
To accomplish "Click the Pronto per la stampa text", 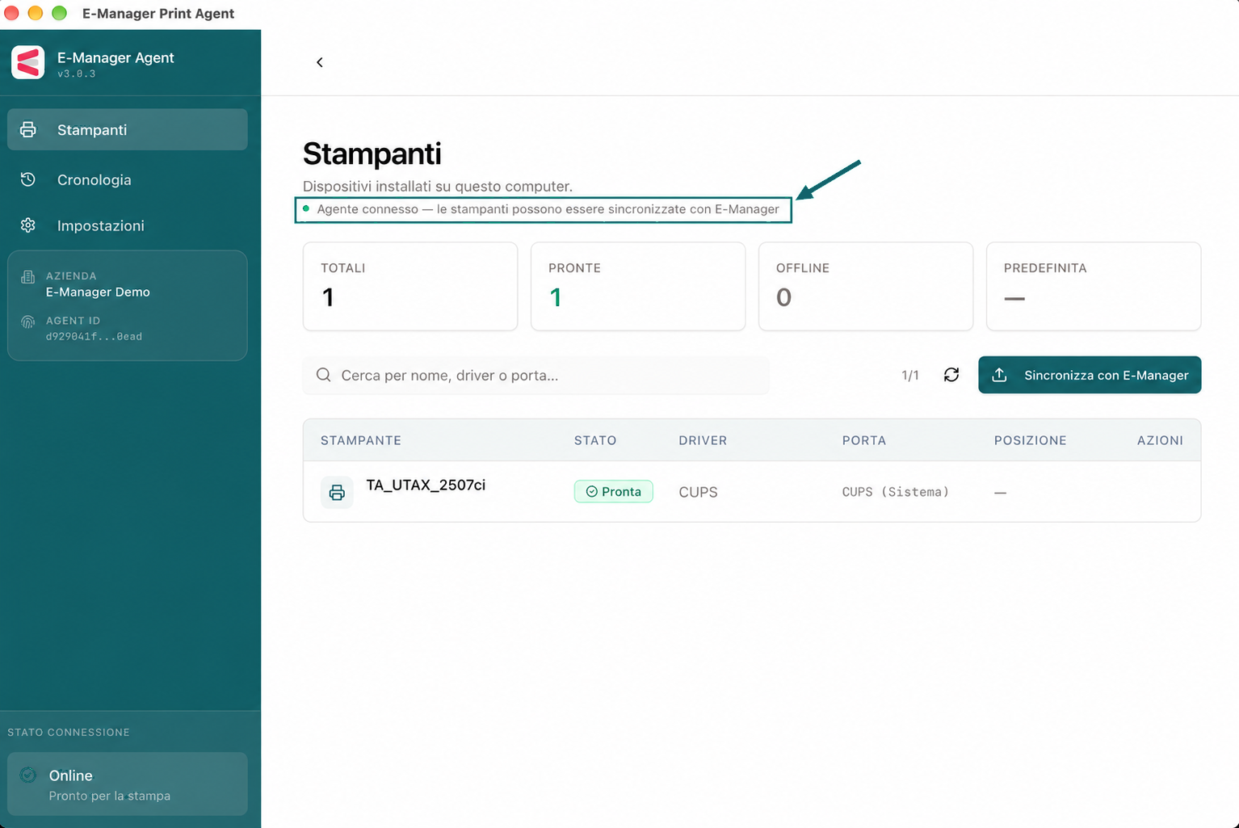I will click(x=110, y=796).
